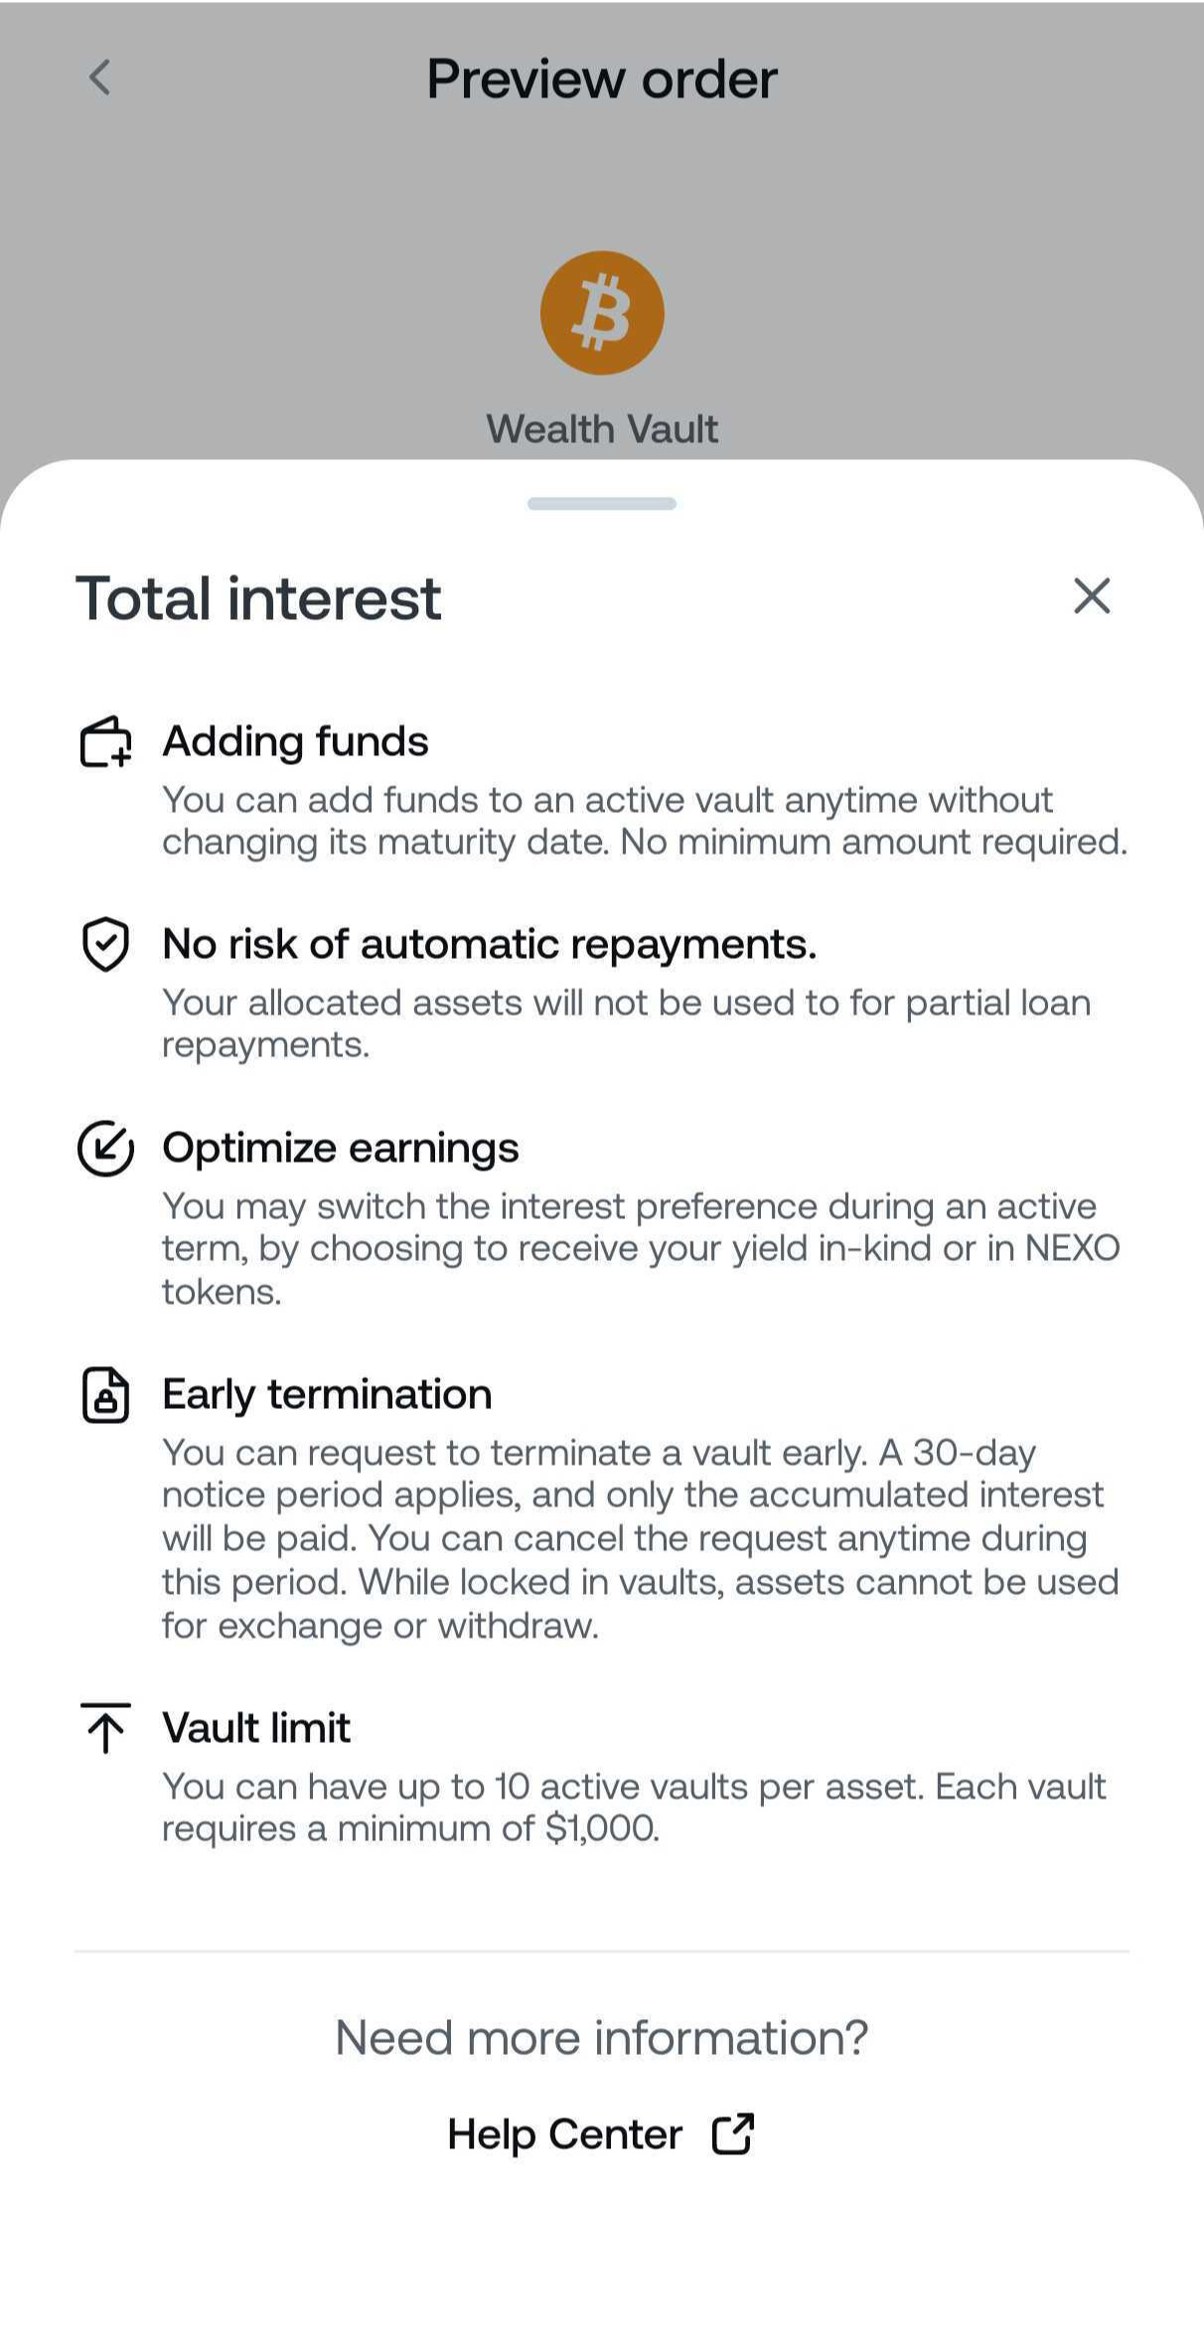Select the Early termination heading
Screen dimensions: 1204x2349
[327, 1394]
